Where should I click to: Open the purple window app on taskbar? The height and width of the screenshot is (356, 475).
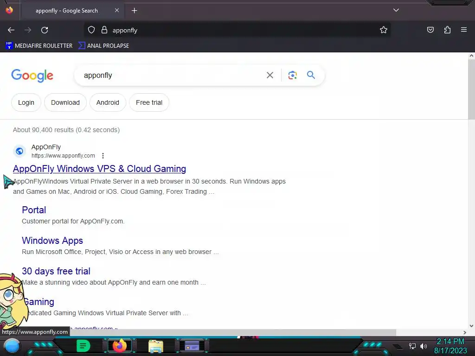(x=192, y=346)
